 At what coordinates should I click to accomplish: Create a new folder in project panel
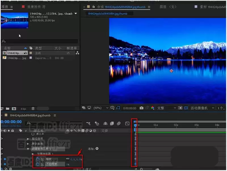(8, 109)
